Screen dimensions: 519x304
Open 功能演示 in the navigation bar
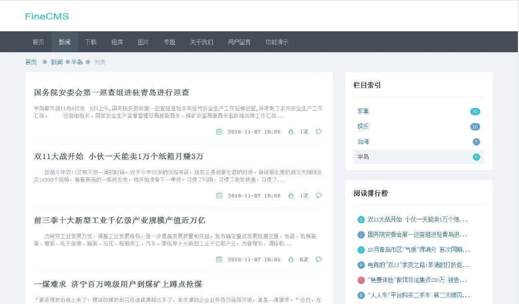tap(277, 42)
